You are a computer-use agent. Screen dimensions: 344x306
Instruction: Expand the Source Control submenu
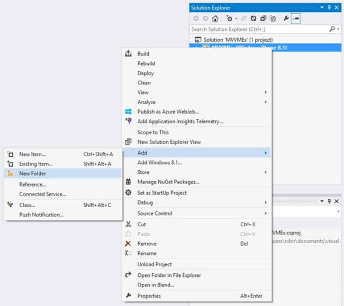196,213
